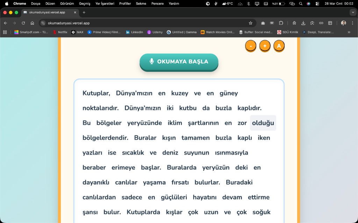The height and width of the screenshot is (223, 358).
Task: Open the Udemy bookmark
Action: coord(155,32)
